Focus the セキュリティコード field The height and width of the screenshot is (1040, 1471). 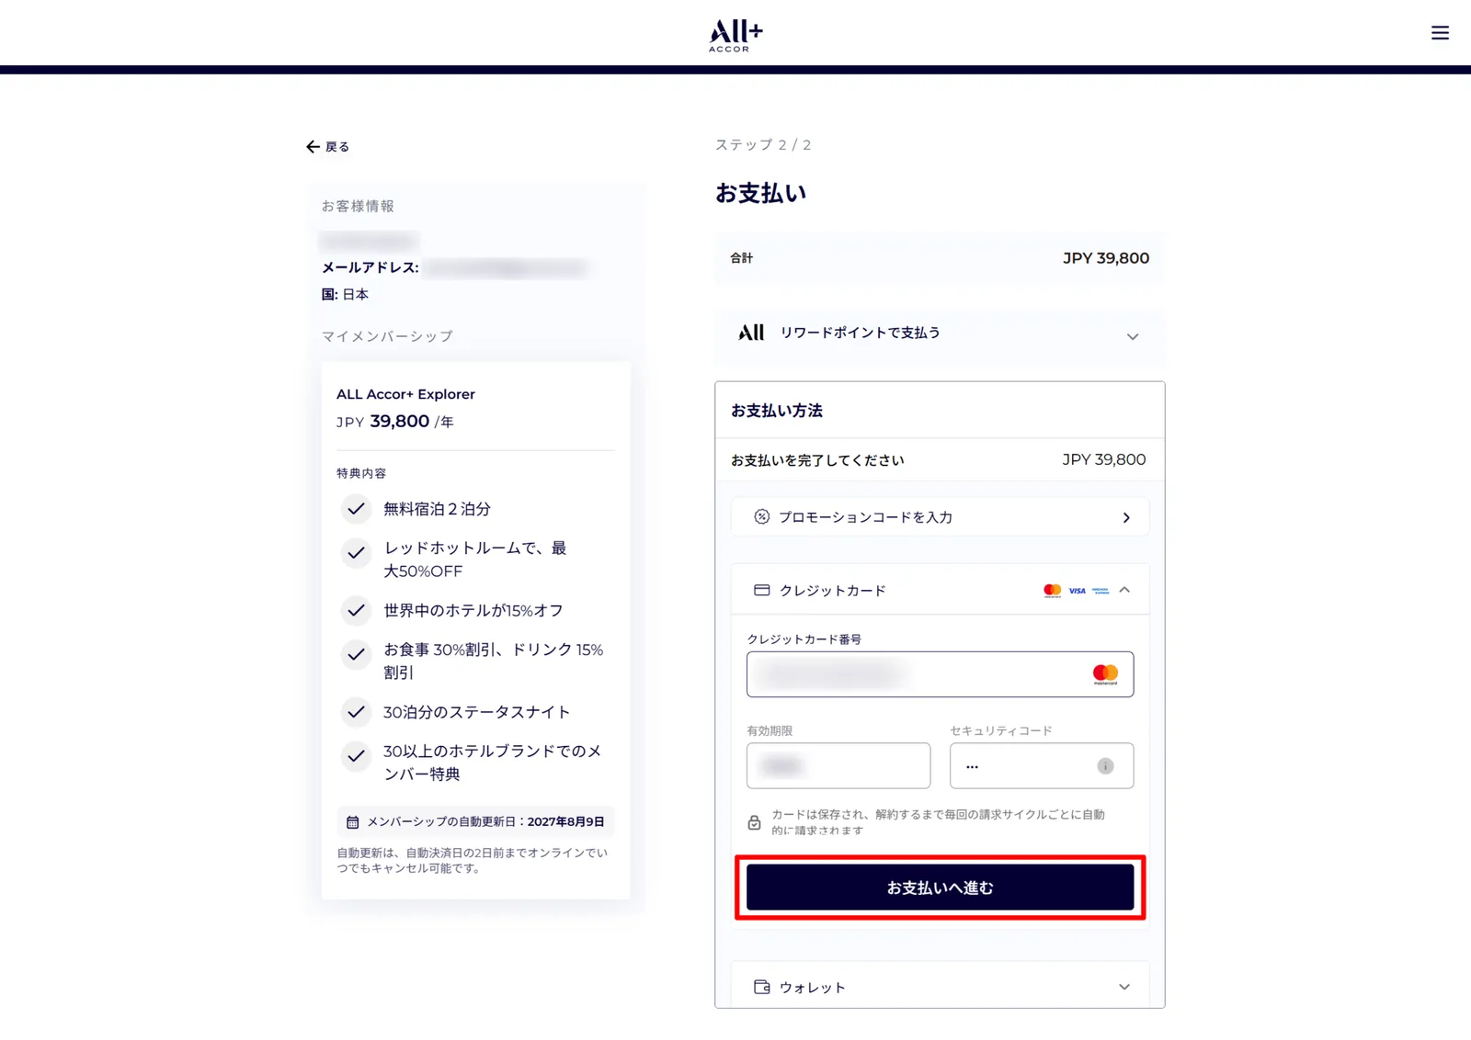click(x=1042, y=765)
